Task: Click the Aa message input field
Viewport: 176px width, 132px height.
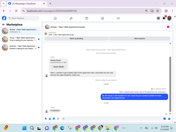Action: [112, 119]
